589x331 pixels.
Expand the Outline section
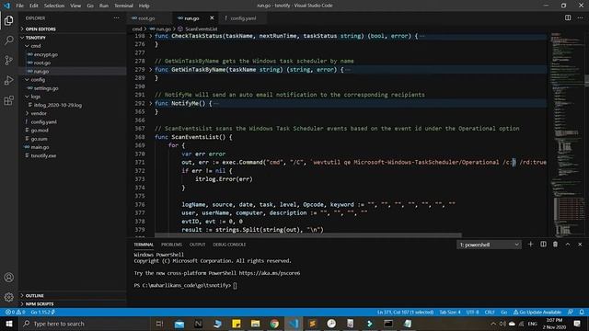35,296
